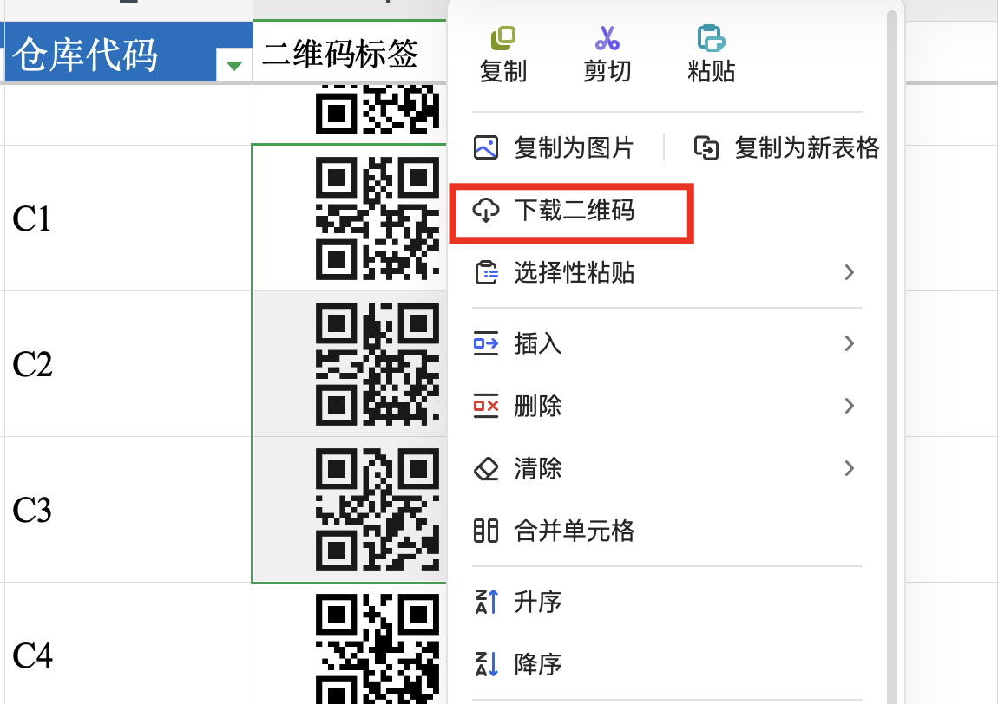Select the 仓库代码 header cell

(x=128, y=51)
